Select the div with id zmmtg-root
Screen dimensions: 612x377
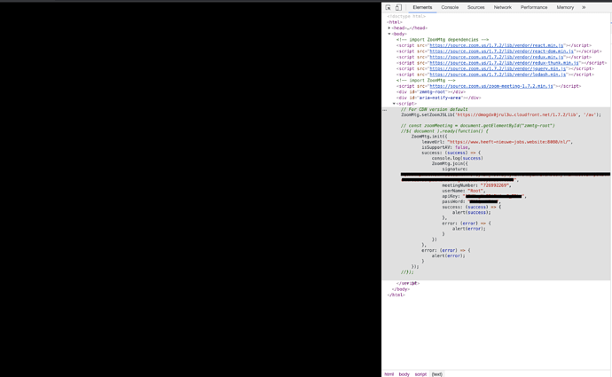(431, 92)
